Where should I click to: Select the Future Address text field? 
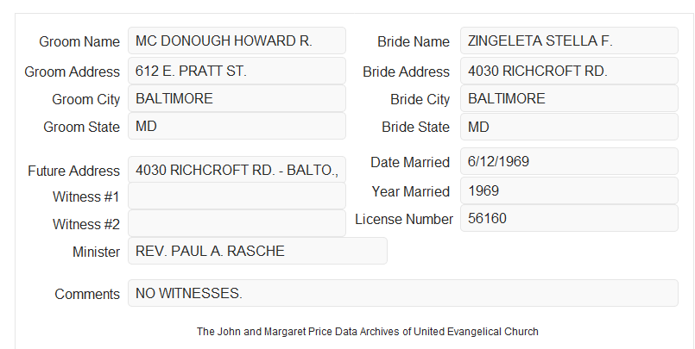(x=237, y=170)
